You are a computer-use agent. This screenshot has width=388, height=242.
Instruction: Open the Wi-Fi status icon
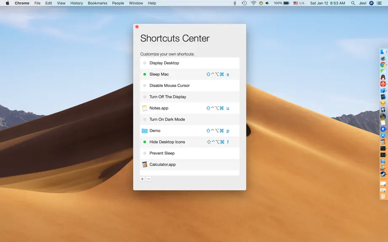pyautogui.click(x=253, y=3)
